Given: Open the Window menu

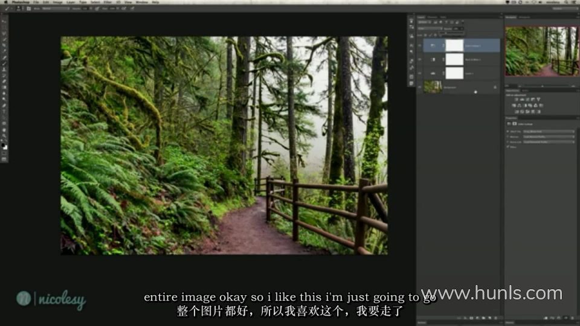Looking at the screenshot, I should [x=141, y=2].
